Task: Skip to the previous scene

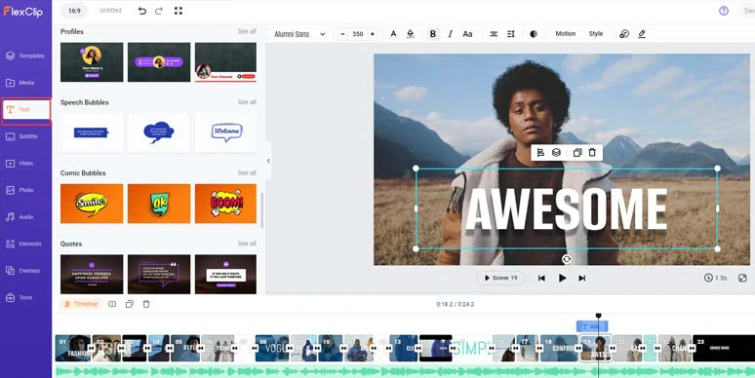Action: click(541, 278)
